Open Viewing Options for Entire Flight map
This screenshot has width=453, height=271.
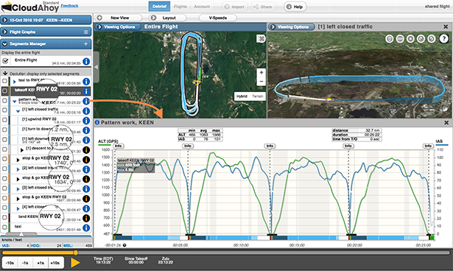pyautogui.click(x=118, y=27)
